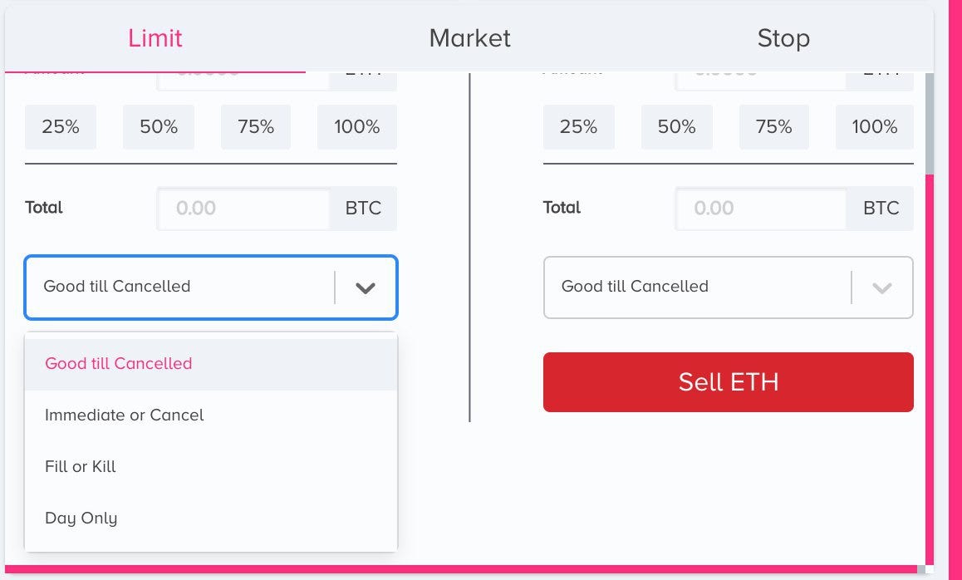
Task: Click the vertical scrollbar on the right
Action: click(x=929, y=125)
